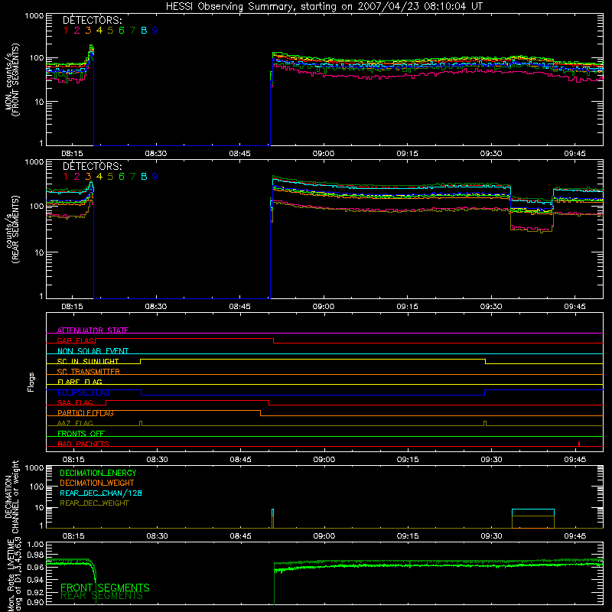Image resolution: width=612 pixels, height=612 pixels.
Task: Click cyan detector 8 in rear segments legend
Action: click(144, 177)
